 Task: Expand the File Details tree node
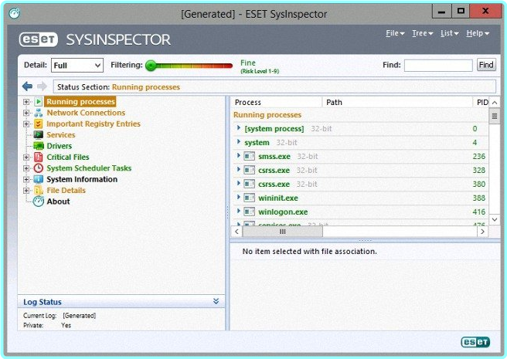[x=26, y=191]
